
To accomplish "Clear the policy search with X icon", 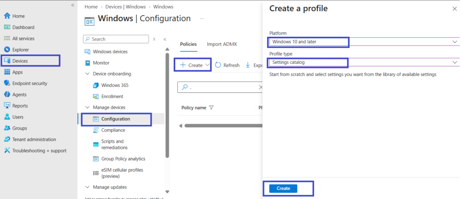I will [261, 87].
